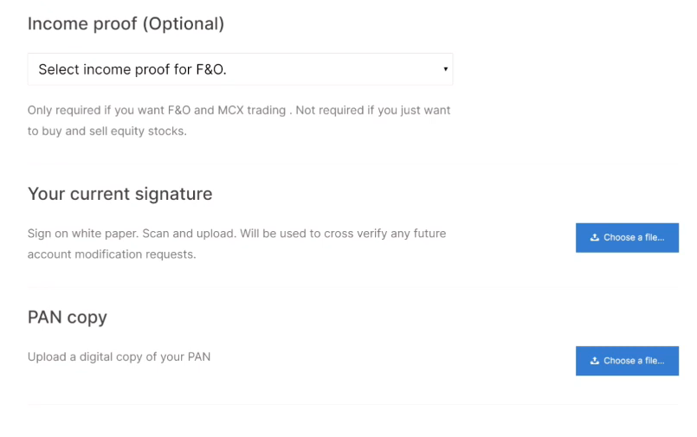The height and width of the screenshot is (437, 697).
Task: Choose a file for the PAN copy
Action: coord(627,361)
